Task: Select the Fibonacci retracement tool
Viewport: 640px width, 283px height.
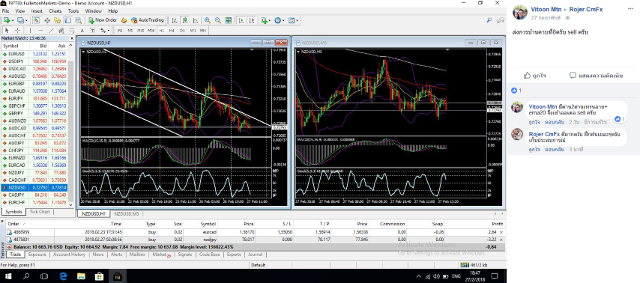Action: (x=71, y=31)
